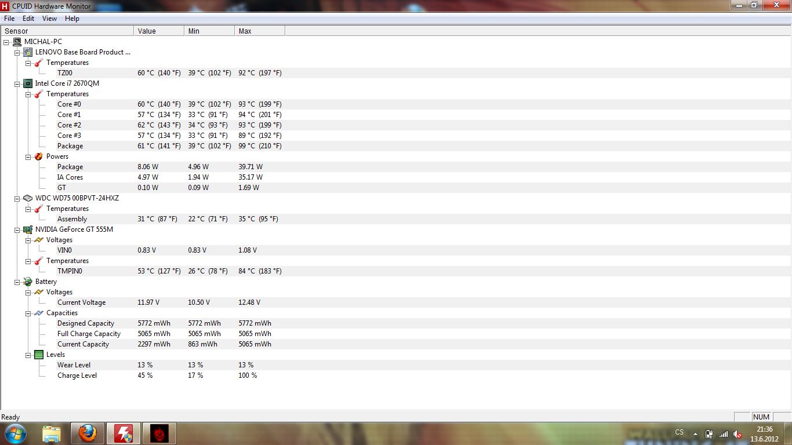Click the 99 °C Package max value
Image resolution: width=792 pixels, height=445 pixels.
[260, 146]
